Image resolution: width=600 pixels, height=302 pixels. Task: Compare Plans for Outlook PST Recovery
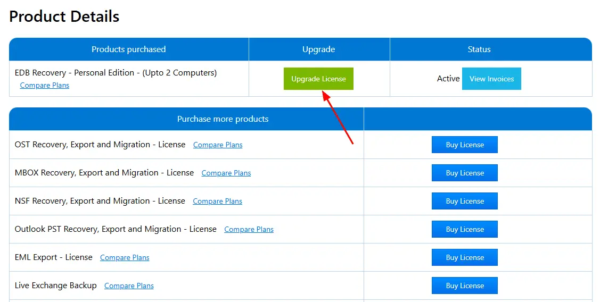(x=249, y=230)
